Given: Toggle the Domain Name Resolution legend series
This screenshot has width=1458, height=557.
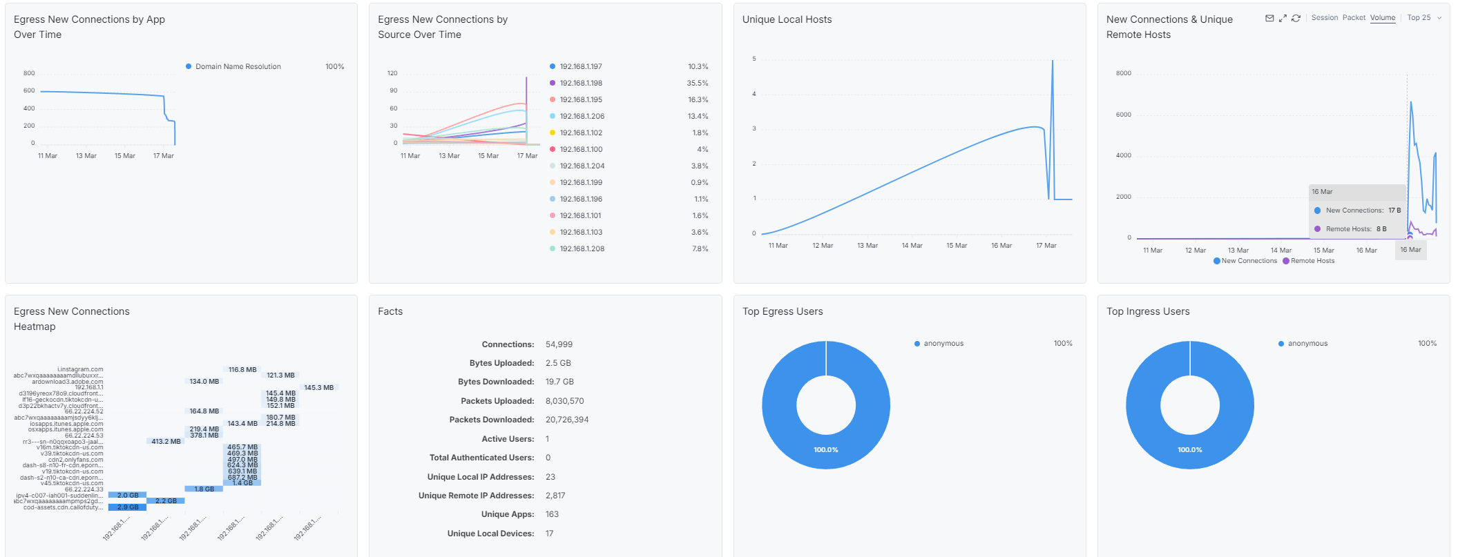Looking at the screenshot, I should coord(233,67).
